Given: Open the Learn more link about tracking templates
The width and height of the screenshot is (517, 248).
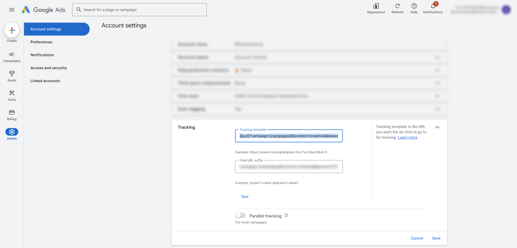Looking at the screenshot, I should pos(407,137).
